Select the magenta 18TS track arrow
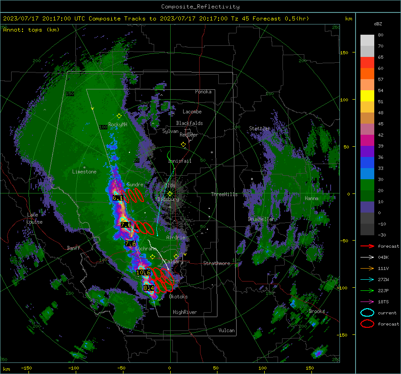The height and width of the screenshot is (374, 401). [x=367, y=302]
